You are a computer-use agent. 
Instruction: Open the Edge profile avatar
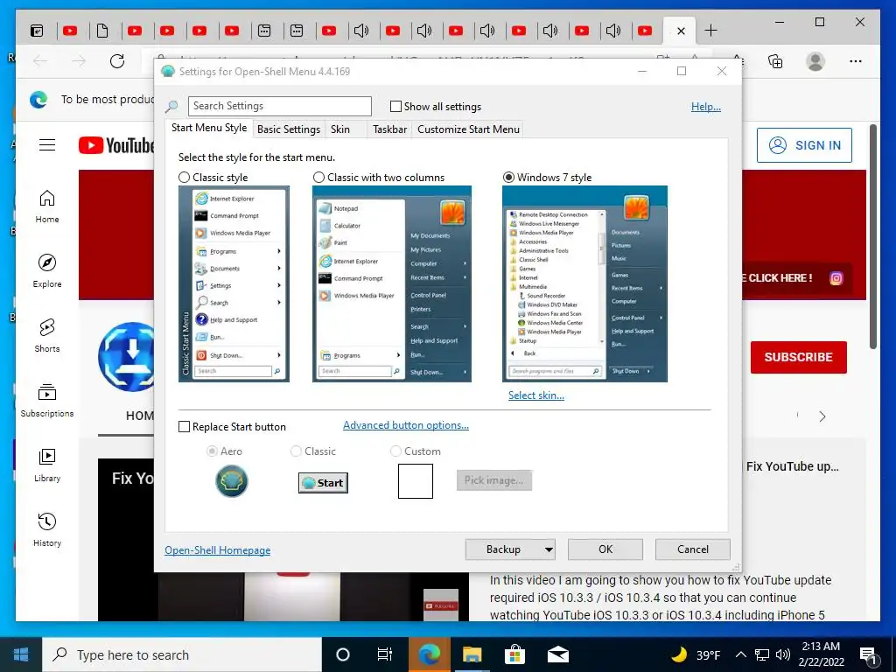815,61
